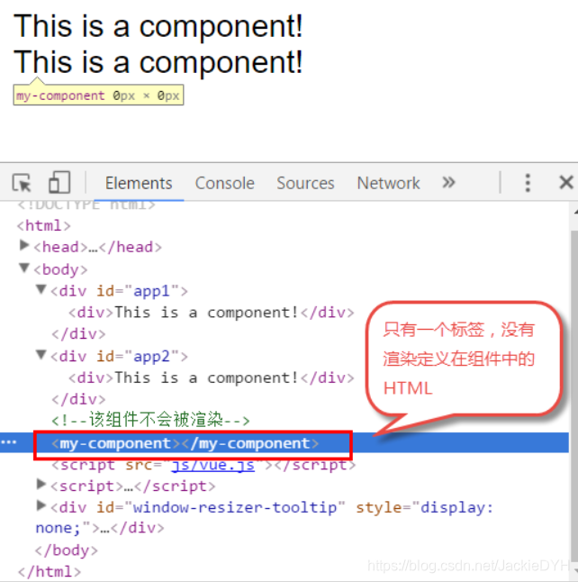Expand the collapsed script node

click(41, 484)
